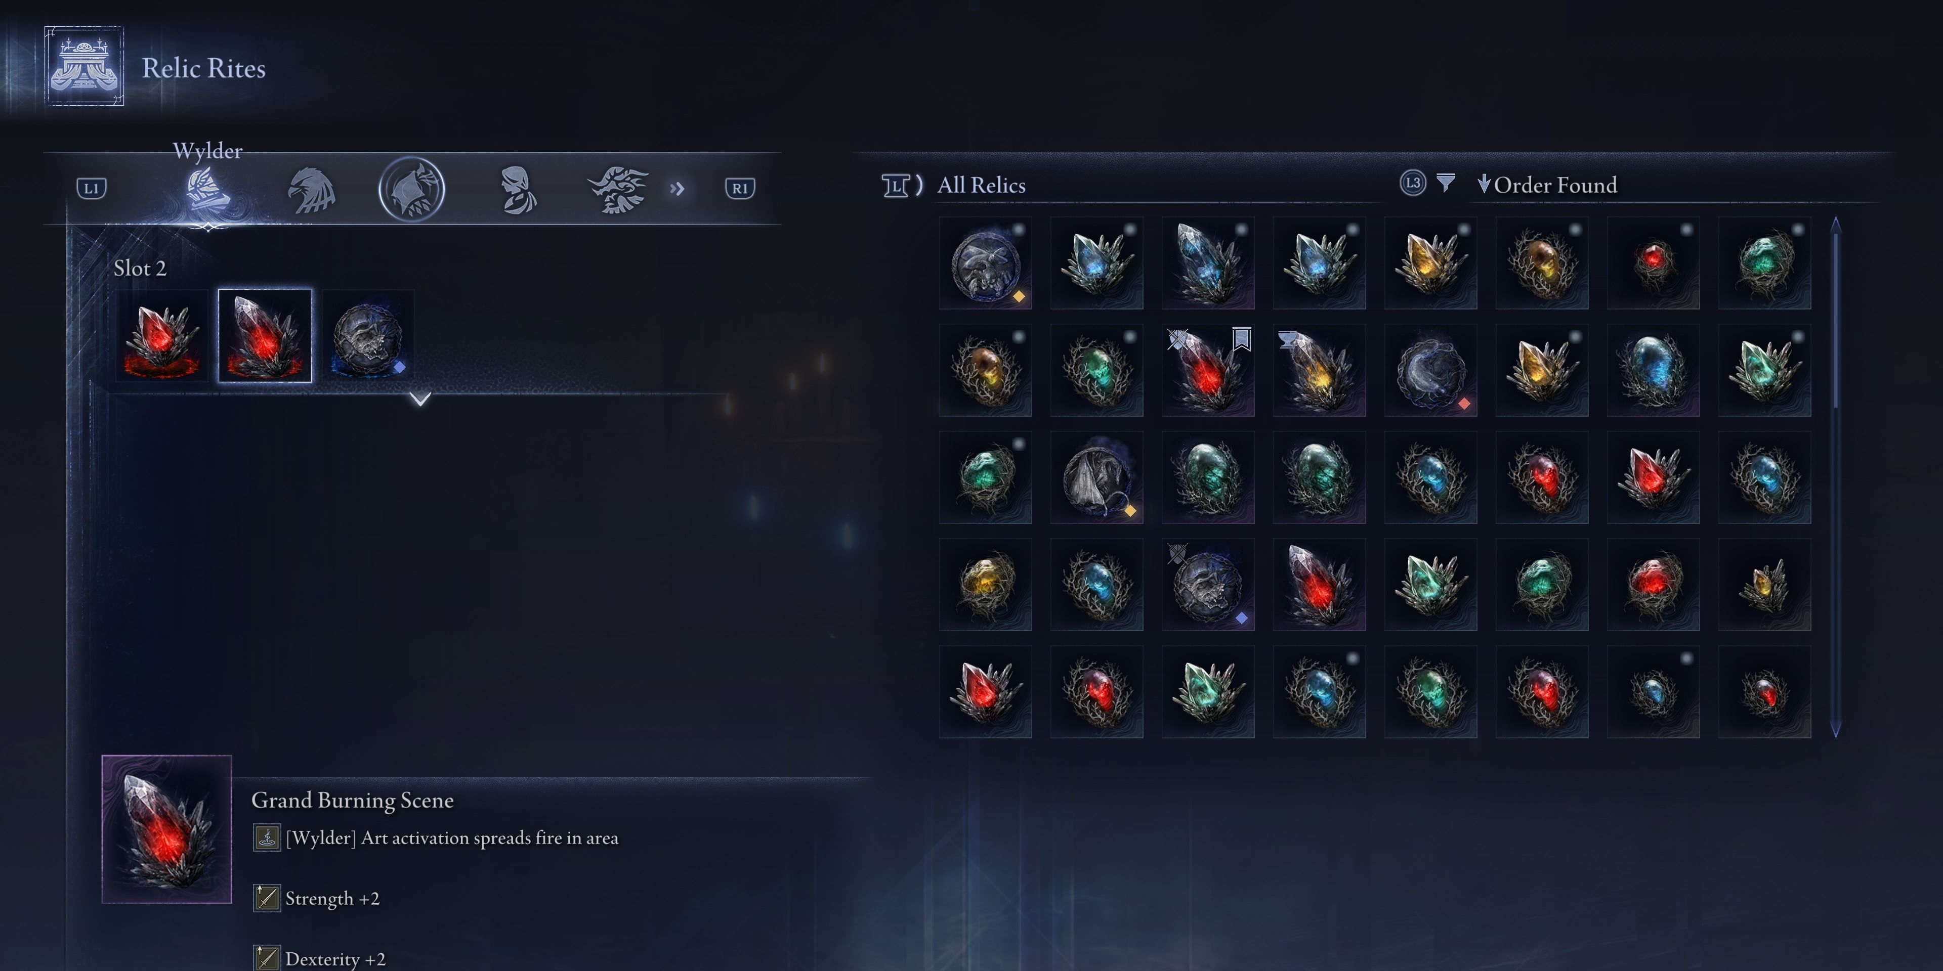Click the relic list vertical scrollbar
Viewport: 1943px width, 971px height.
[x=1836, y=476]
